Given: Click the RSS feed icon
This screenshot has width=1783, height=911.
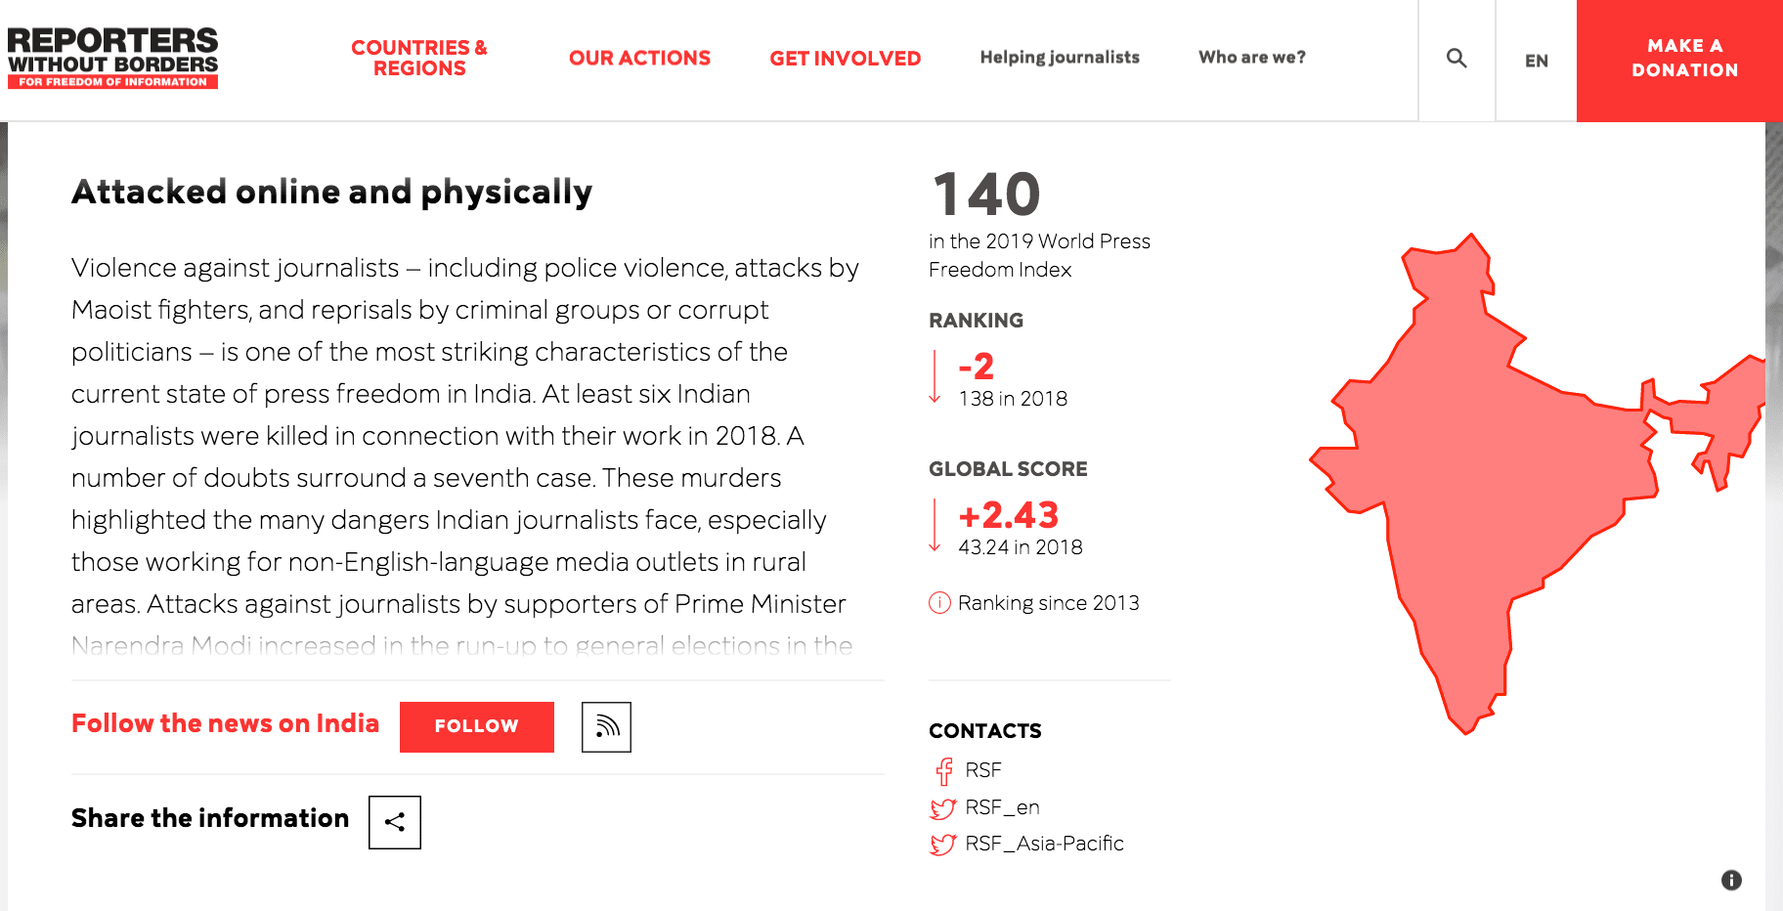Looking at the screenshot, I should pos(606,727).
